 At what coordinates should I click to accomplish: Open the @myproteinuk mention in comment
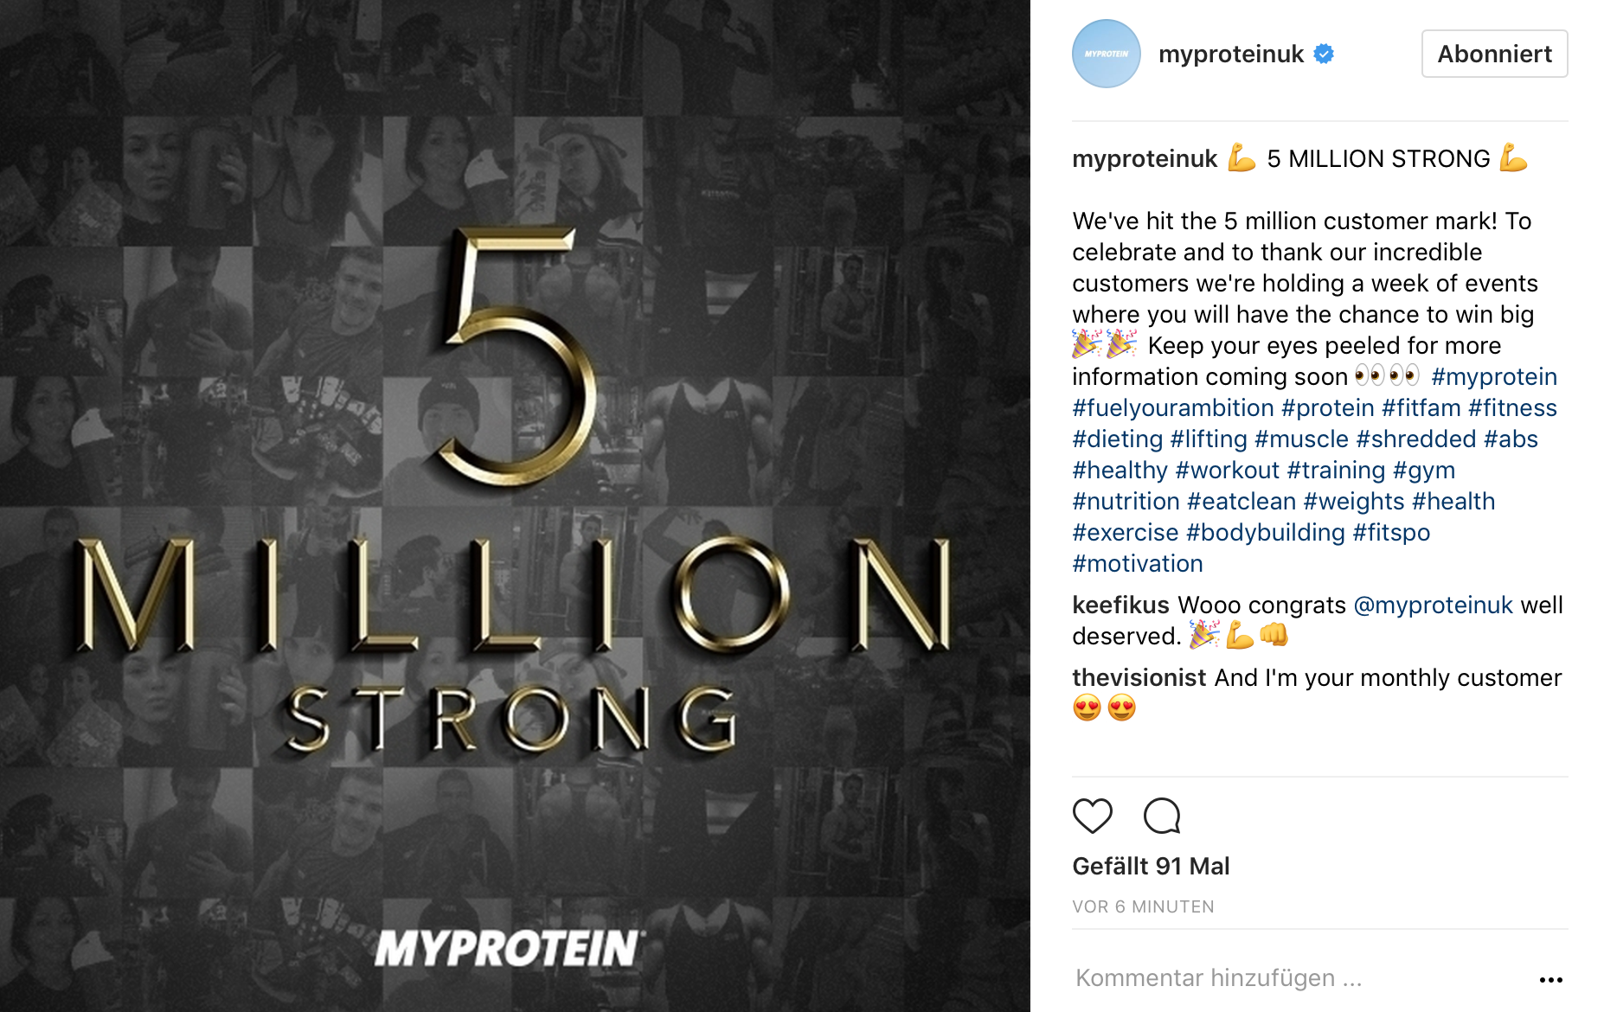(x=1433, y=605)
